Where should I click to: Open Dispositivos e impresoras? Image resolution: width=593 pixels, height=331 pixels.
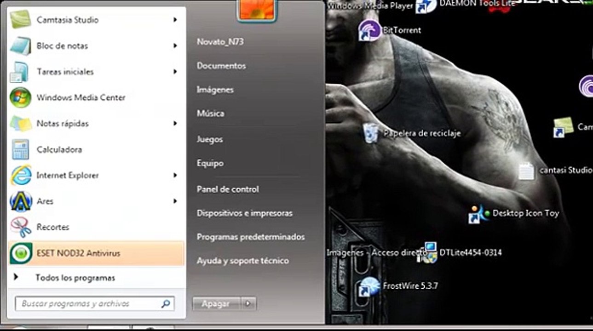245,213
